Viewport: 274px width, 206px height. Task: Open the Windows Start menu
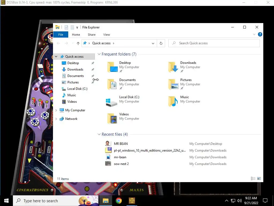(x=6, y=201)
